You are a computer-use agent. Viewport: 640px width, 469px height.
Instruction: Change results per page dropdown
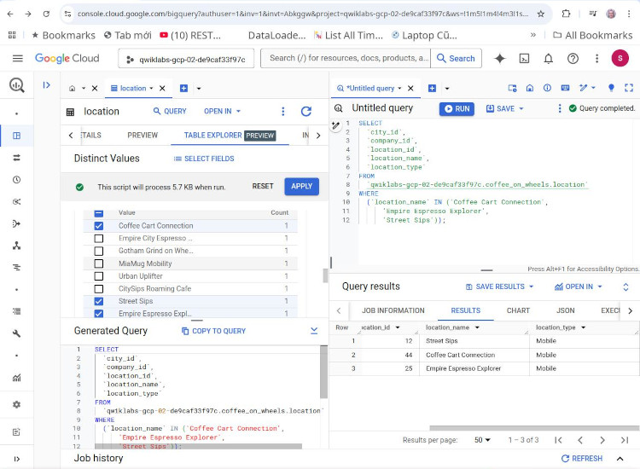482,440
